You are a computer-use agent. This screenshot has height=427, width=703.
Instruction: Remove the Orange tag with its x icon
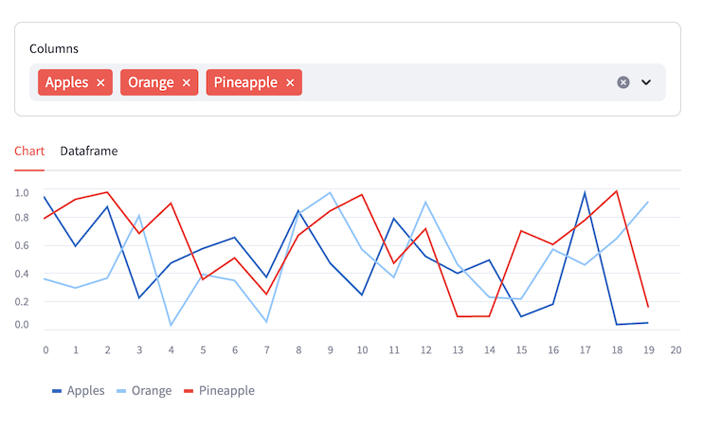(x=187, y=83)
